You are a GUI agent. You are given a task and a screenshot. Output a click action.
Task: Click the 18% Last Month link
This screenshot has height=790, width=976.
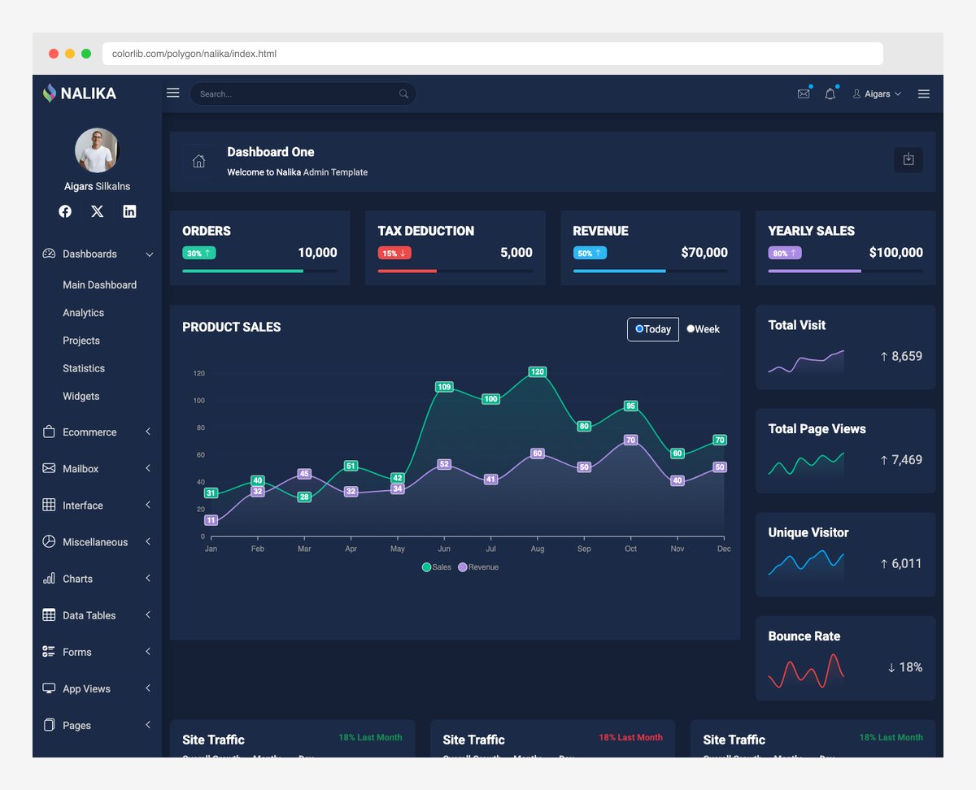click(370, 736)
